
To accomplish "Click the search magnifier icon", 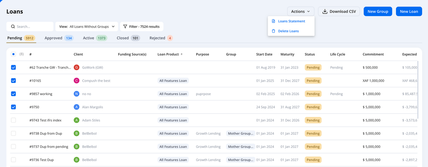I will pos(13,26).
